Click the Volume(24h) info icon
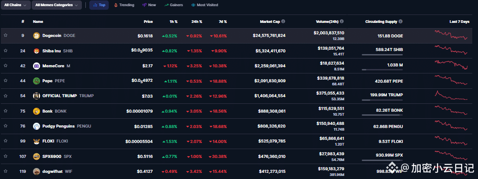The image size is (478, 179). coord(342,21)
